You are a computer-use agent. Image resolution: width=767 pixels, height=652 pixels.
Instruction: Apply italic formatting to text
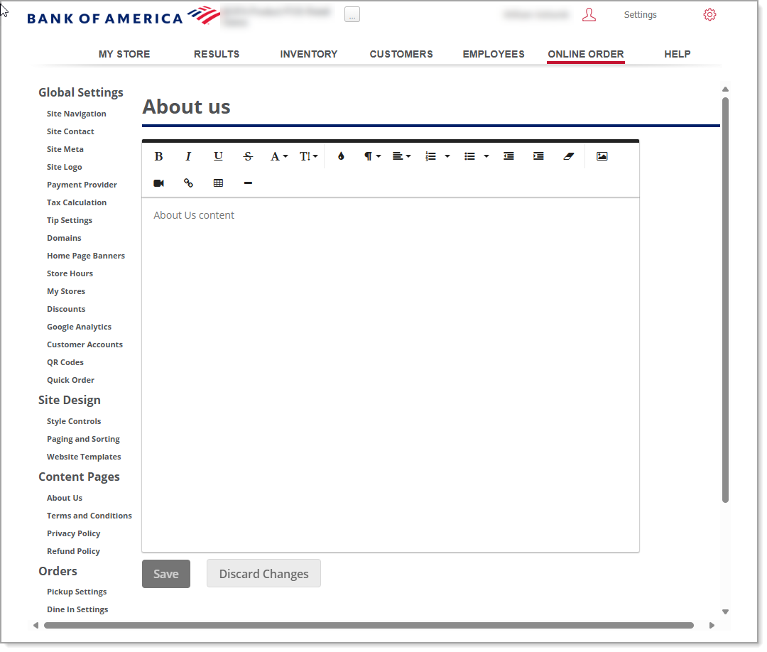tap(188, 156)
